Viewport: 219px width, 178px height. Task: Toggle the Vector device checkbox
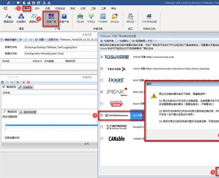coord(102,69)
